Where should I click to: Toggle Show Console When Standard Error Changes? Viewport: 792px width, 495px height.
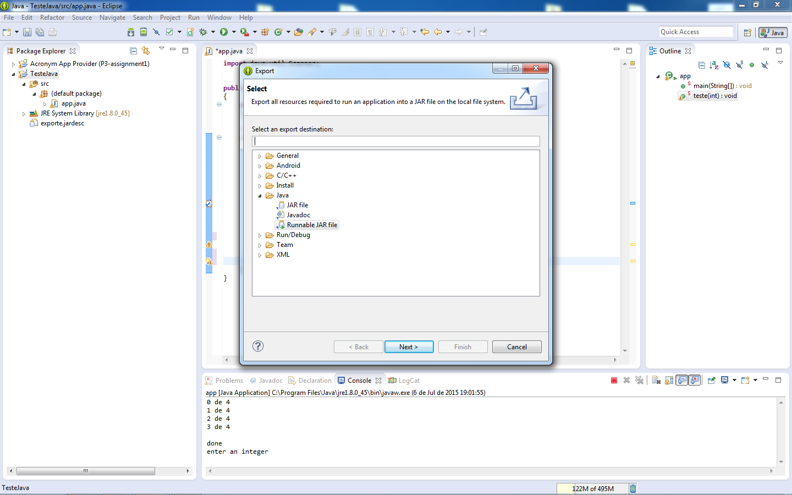tap(695, 380)
